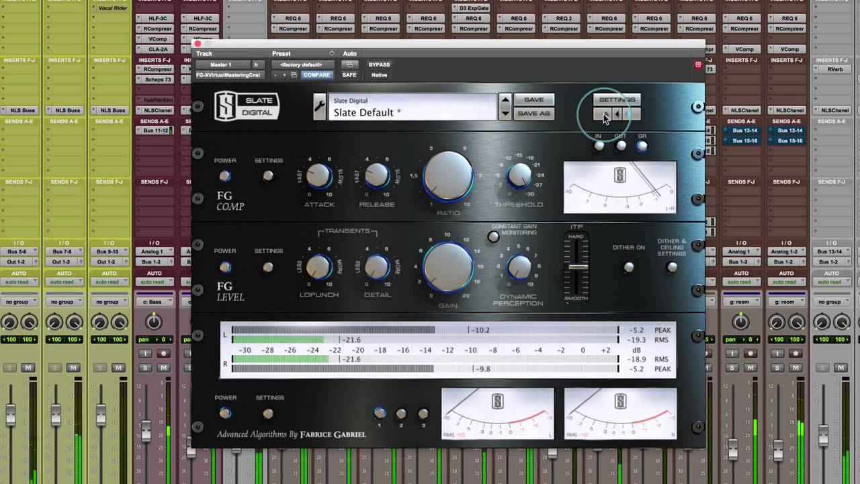Image resolution: width=860 pixels, height=484 pixels.
Task: Click the SAVE AS button
Action: [534, 114]
